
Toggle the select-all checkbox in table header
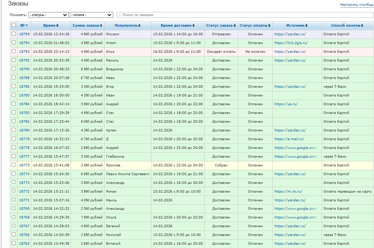pyautogui.click(x=14, y=25)
